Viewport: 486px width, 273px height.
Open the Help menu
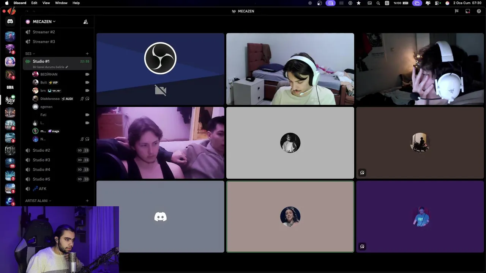click(76, 3)
